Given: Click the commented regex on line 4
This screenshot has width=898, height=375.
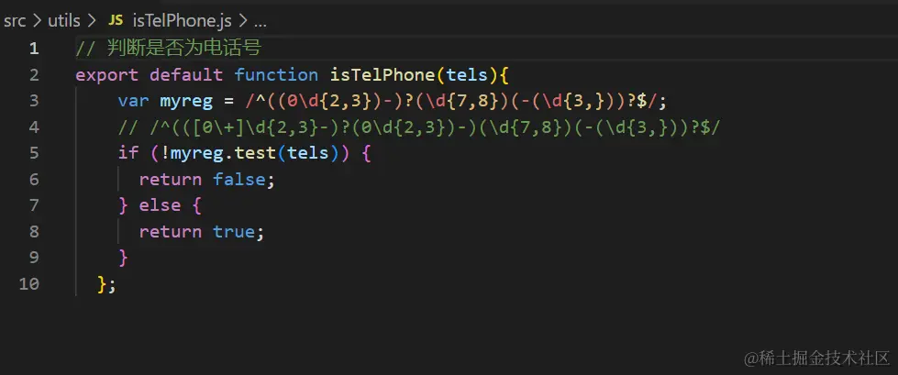Looking at the screenshot, I should click(418, 127).
